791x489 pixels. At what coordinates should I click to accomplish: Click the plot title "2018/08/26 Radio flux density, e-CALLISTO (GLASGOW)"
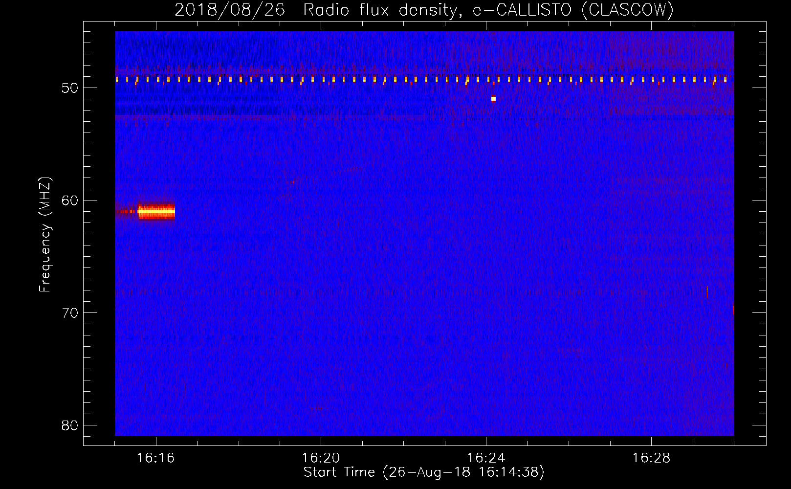(x=424, y=10)
